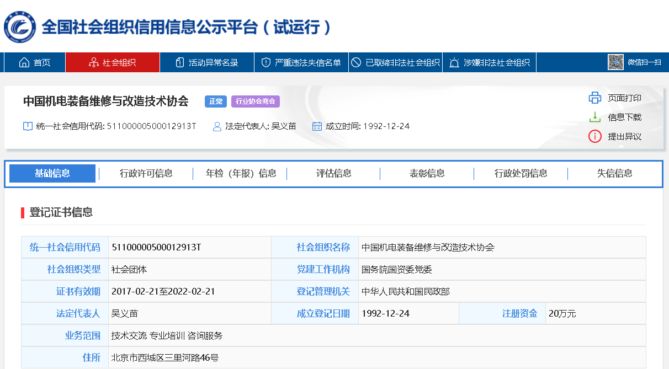Viewport: 669px width, 369px height.
Task: Click the prohibited icon beside 已取缔非法社会组织
Action: tap(356, 62)
